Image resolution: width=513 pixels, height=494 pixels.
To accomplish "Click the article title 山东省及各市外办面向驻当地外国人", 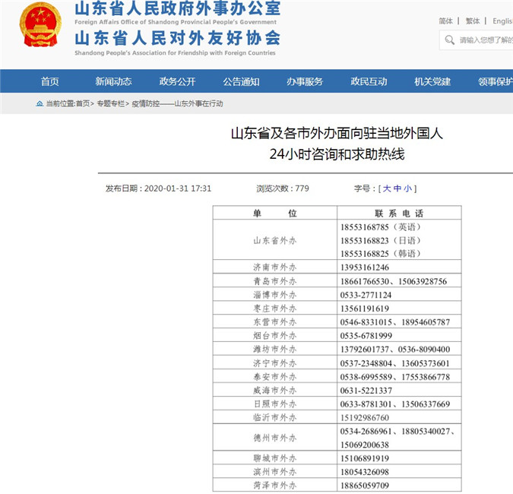I will pyautogui.click(x=337, y=134).
